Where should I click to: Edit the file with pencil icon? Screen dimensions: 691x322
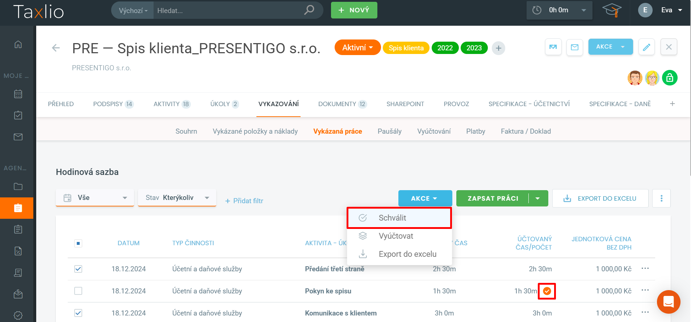point(646,47)
